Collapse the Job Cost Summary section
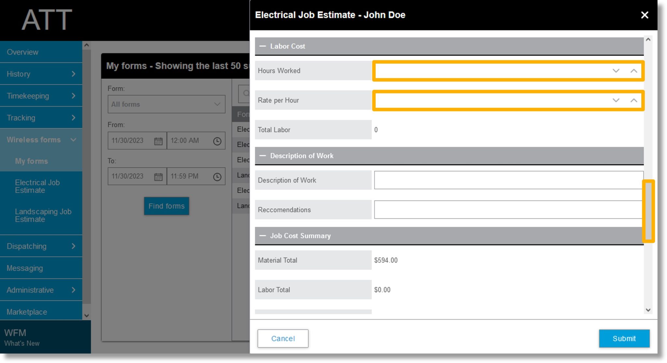 pyautogui.click(x=263, y=236)
